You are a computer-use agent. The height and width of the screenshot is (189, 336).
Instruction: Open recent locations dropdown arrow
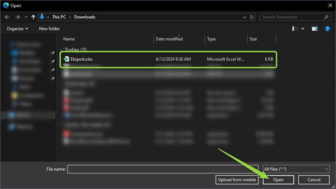tap(26, 17)
